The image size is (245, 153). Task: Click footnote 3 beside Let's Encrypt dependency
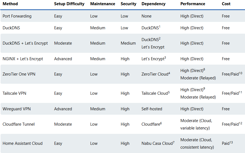[165, 57]
